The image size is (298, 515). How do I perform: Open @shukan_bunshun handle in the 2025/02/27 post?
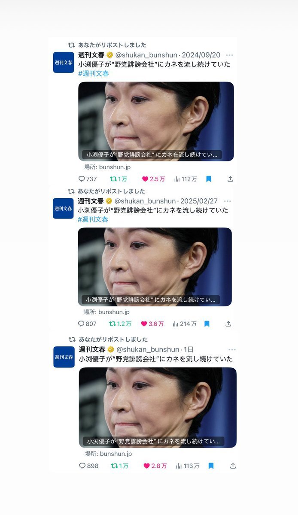click(x=146, y=201)
